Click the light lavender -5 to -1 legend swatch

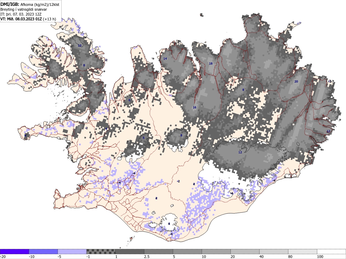point(72,251)
